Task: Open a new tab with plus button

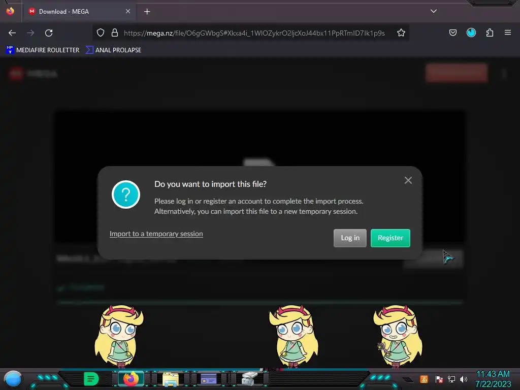Action: pyautogui.click(x=147, y=12)
